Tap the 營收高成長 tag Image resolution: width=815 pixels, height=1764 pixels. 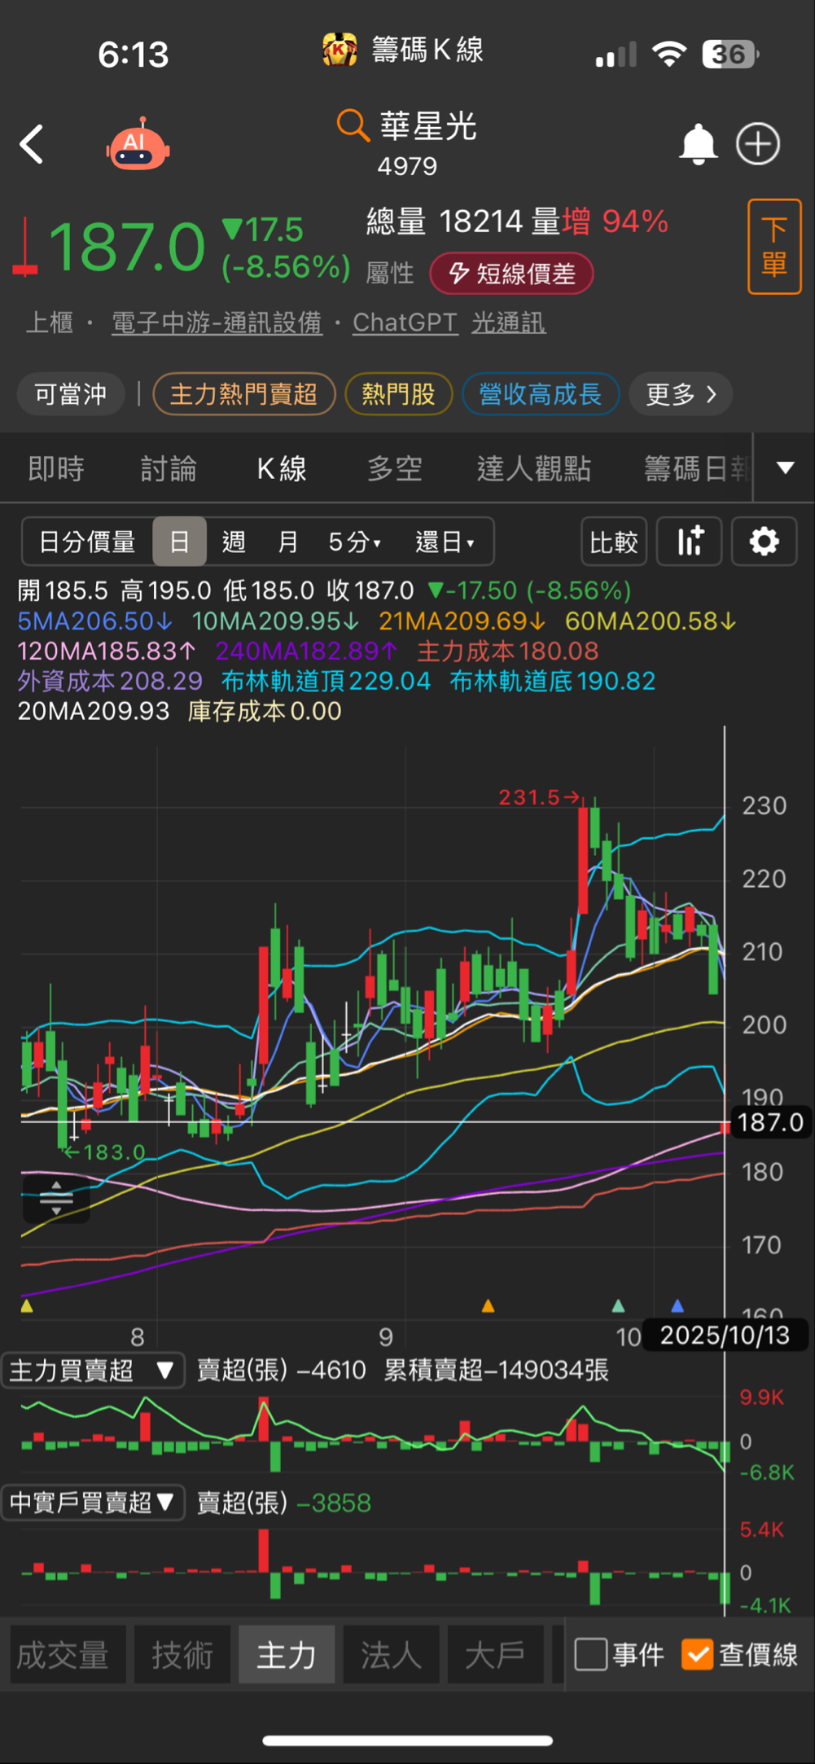coord(541,394)
